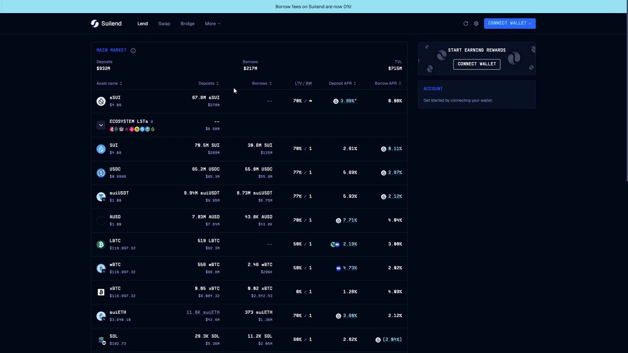Click the SUI token icon
This screenshot has width=628, height=353.
pos(101,149)
